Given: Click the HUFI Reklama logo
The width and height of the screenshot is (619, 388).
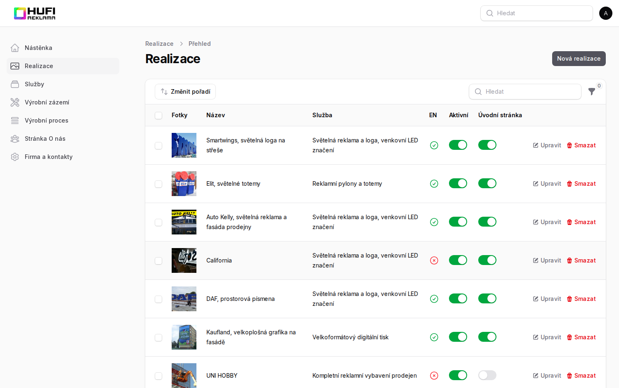Looking at the screenshot, I should 35,13.
